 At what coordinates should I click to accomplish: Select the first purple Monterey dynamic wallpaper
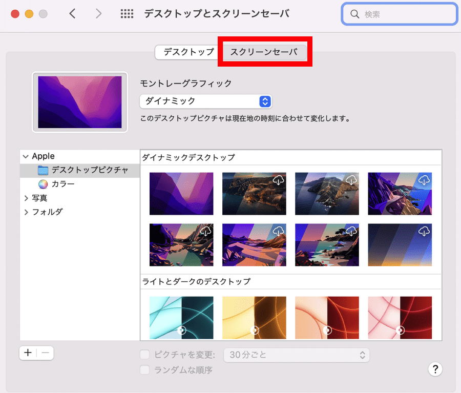tap(181, 193)
